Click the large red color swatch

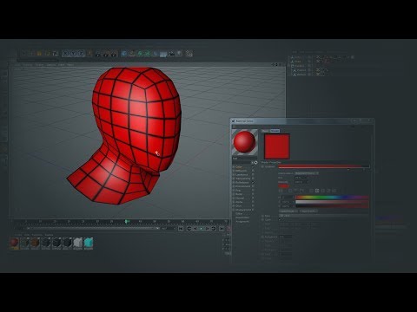coord(277,146)
